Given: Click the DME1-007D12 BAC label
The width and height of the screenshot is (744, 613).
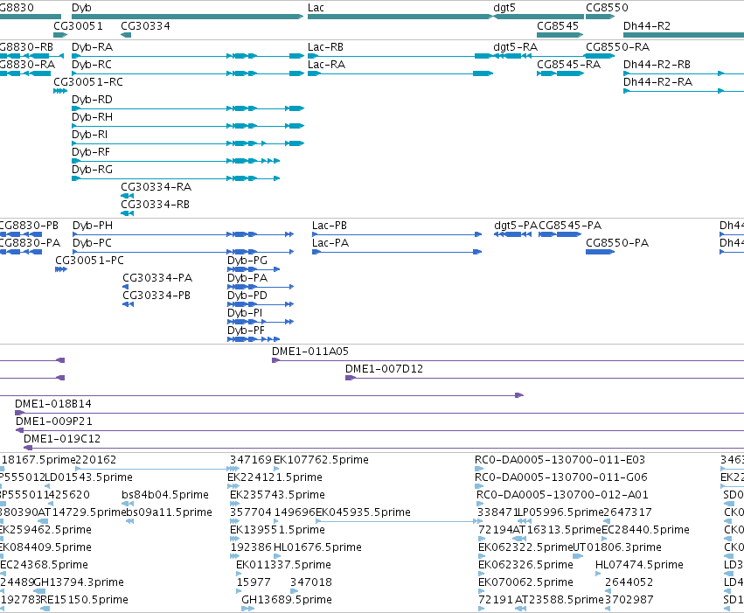Looking at the screenshot, I should [x=385, y=369].
